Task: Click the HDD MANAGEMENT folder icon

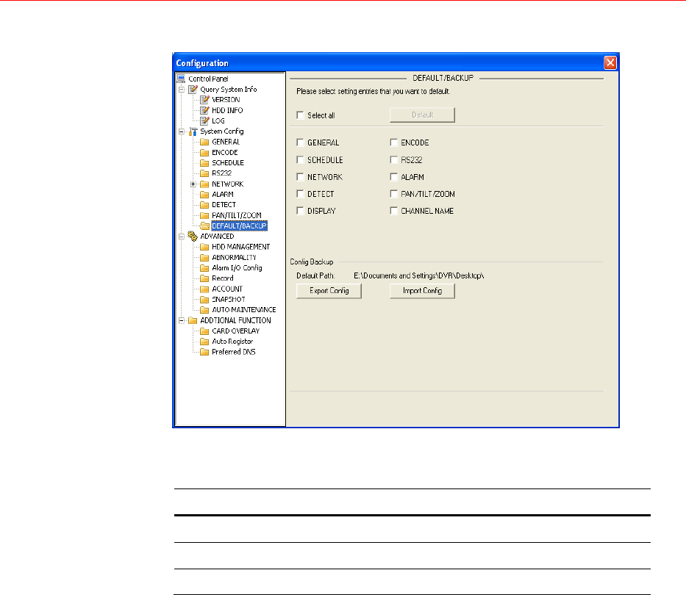Action: [x=204, y=247]
